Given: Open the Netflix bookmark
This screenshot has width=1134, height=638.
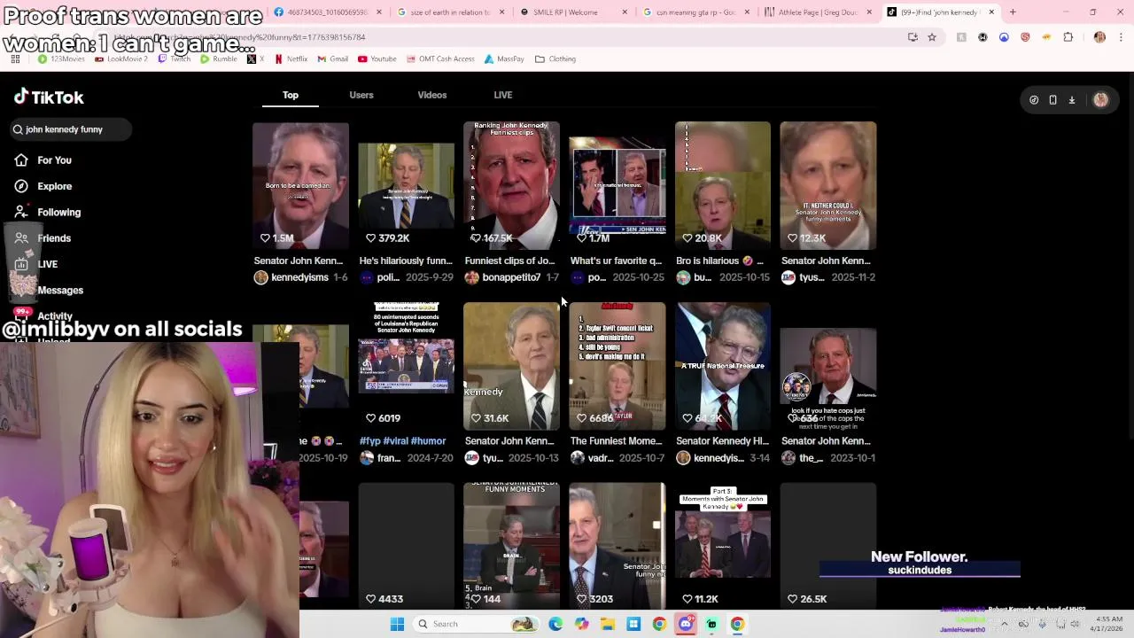Looking at the screenshot, I should click(291, 59).
